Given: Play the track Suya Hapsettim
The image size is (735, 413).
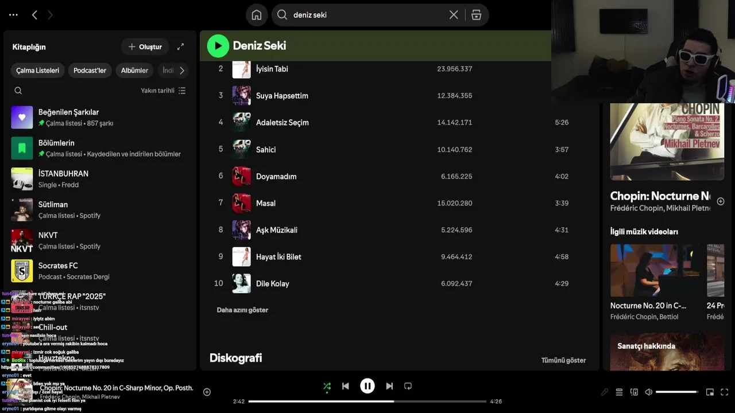Looking at the screenshot, I should 282,96.
